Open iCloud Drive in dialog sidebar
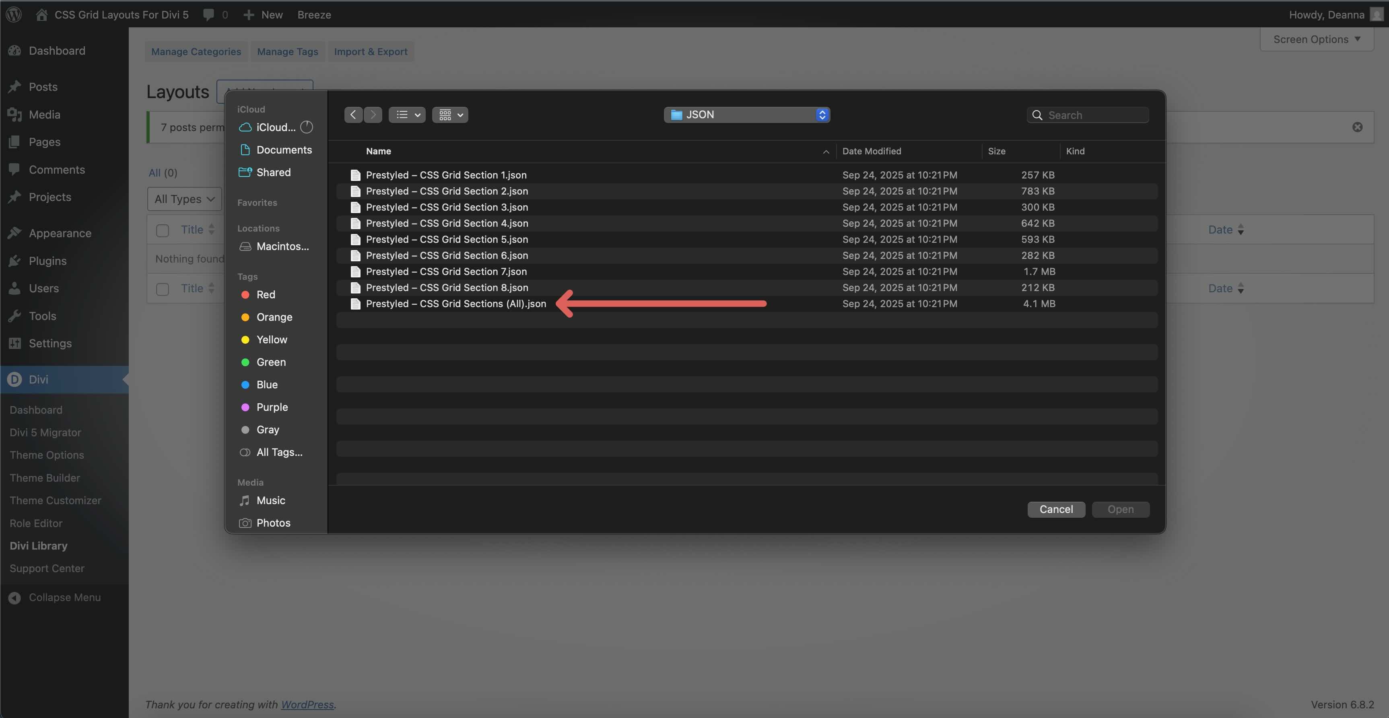Image resolution: width=1389 pixels, height=718 pixels. click(x=276, y=127)
